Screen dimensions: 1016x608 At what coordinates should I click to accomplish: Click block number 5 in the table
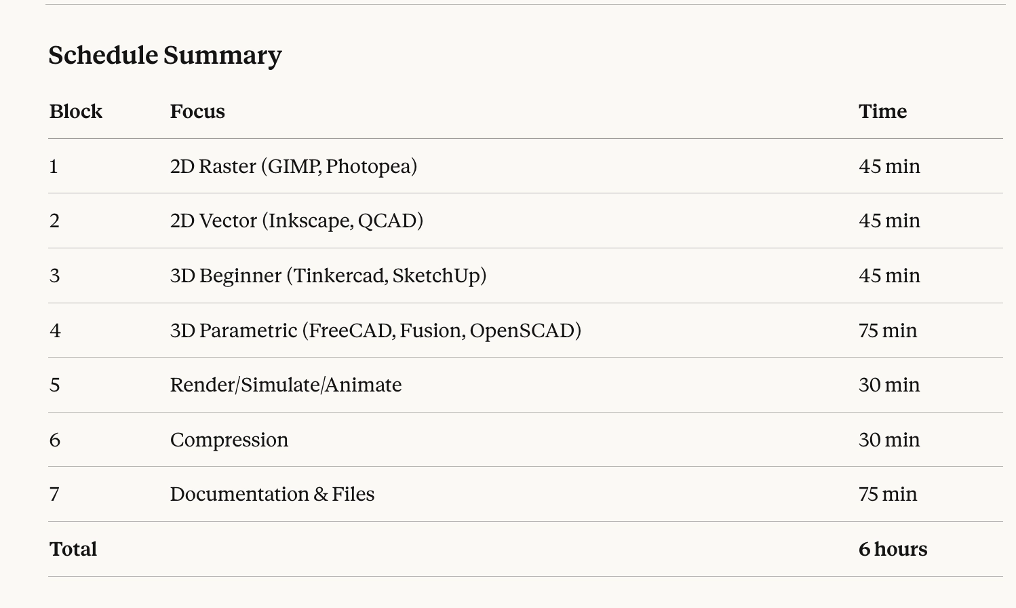pos(54,385)
